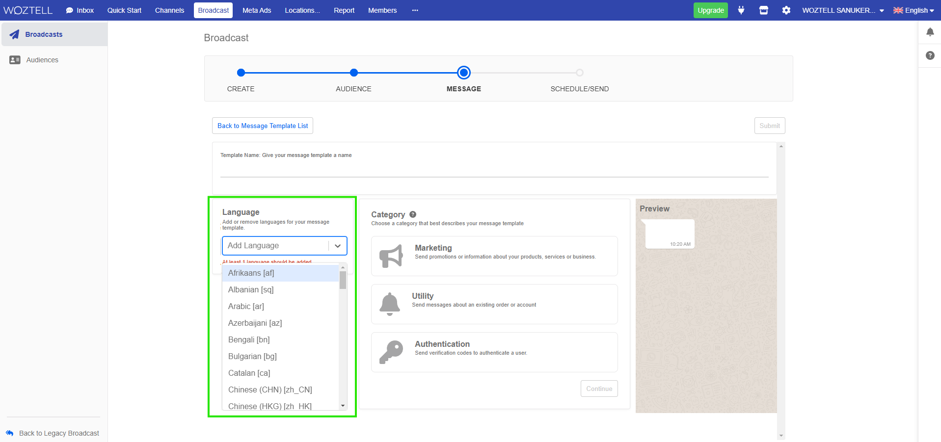Click the green Upgrade button

[710, 10]
